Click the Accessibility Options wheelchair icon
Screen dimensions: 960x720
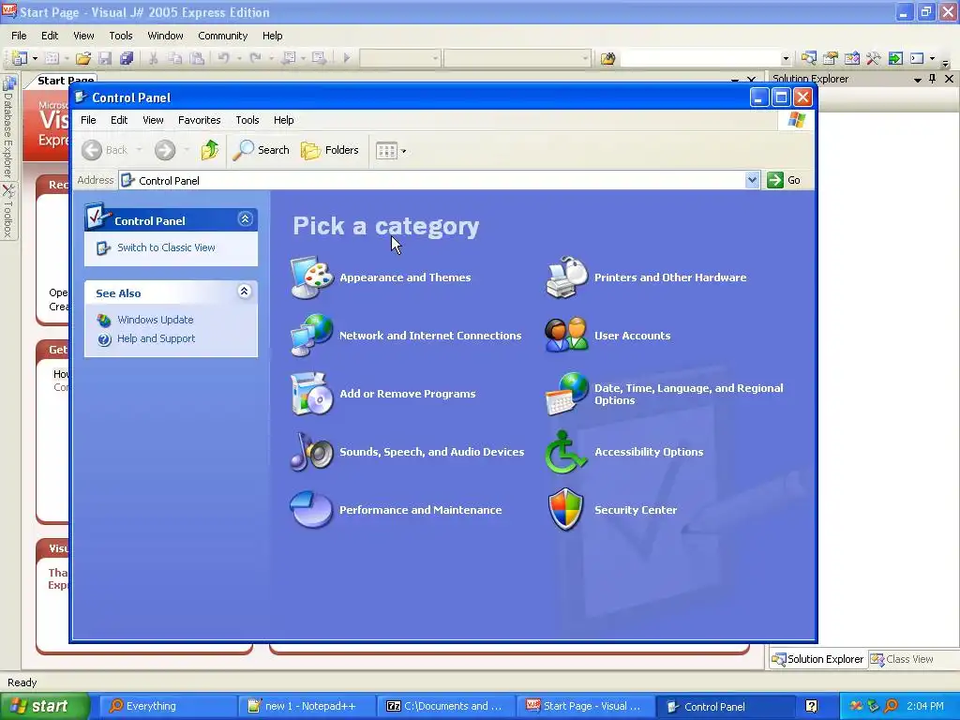point(566,452)
